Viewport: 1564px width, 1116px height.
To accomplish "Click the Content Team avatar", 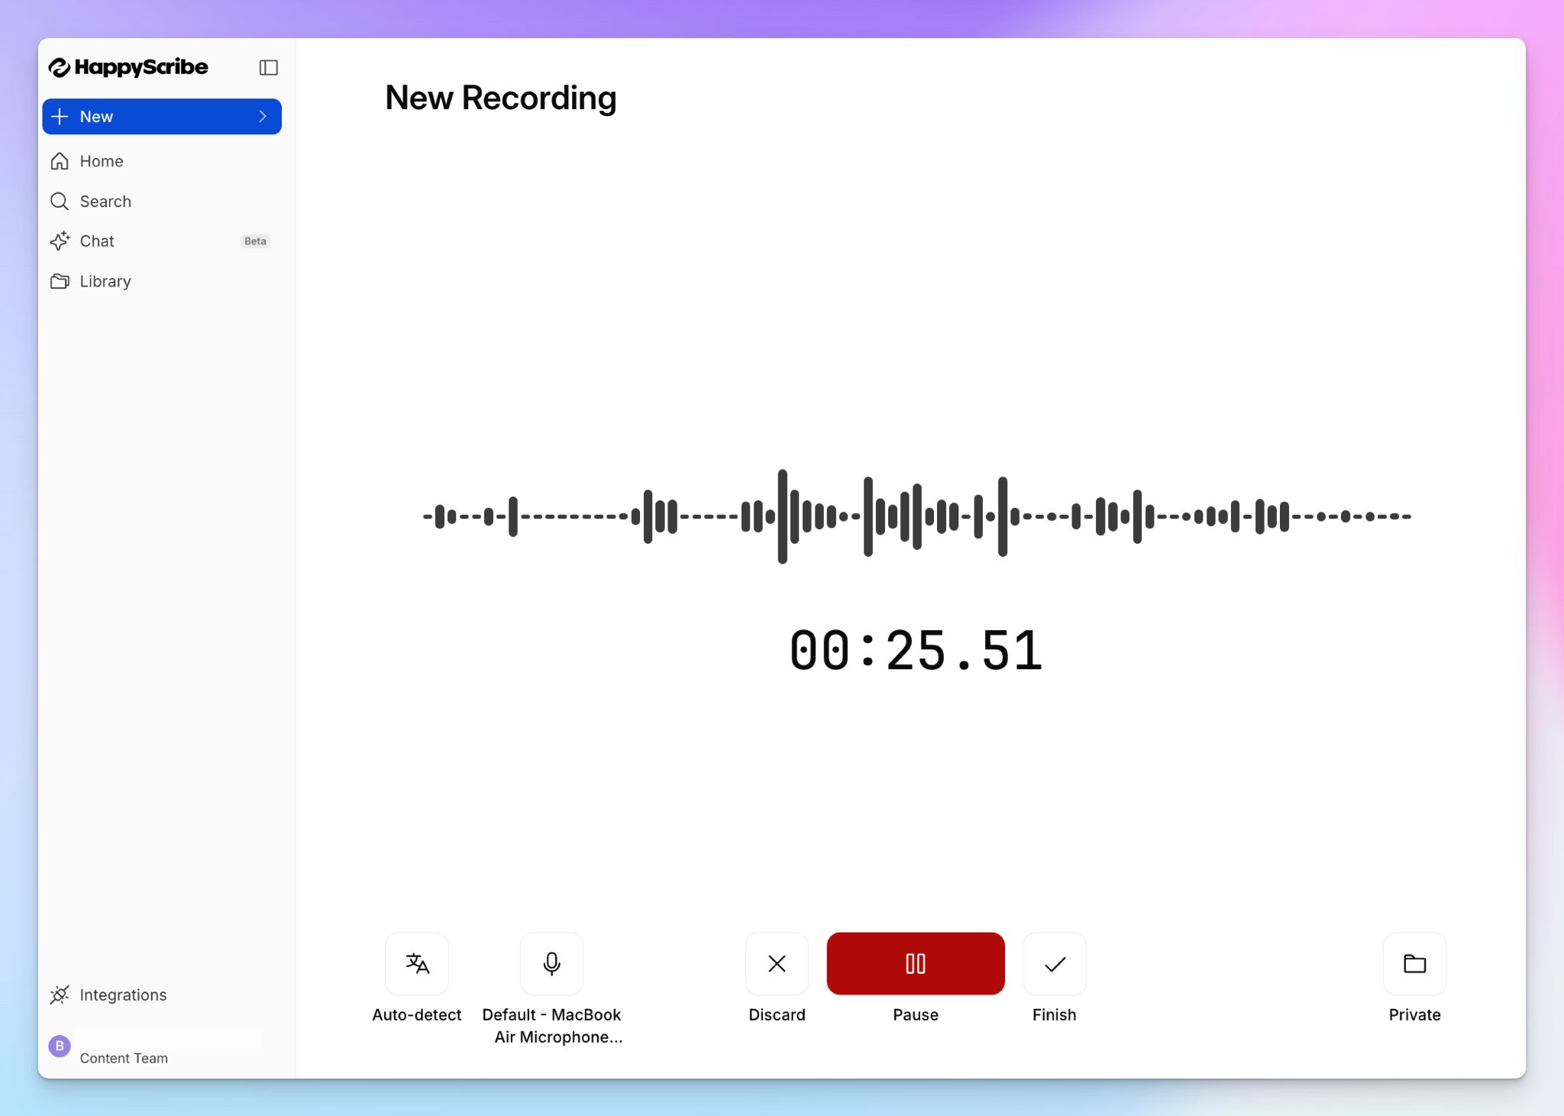I will 60,1046.
